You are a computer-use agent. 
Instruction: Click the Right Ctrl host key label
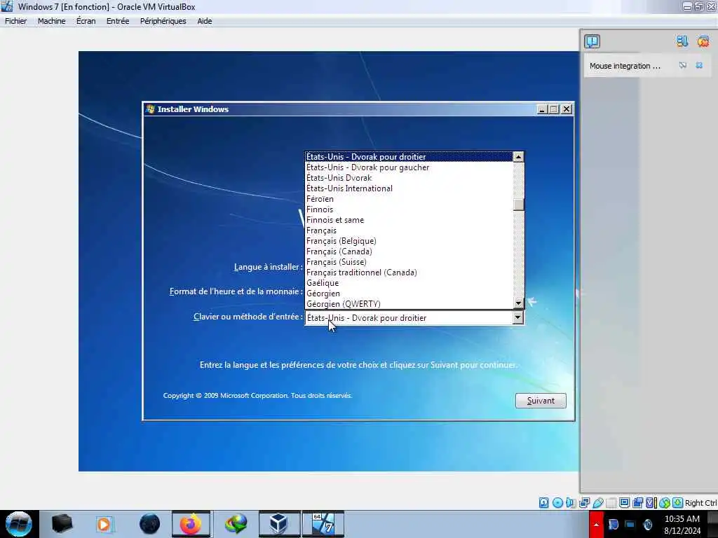[700, 503]
